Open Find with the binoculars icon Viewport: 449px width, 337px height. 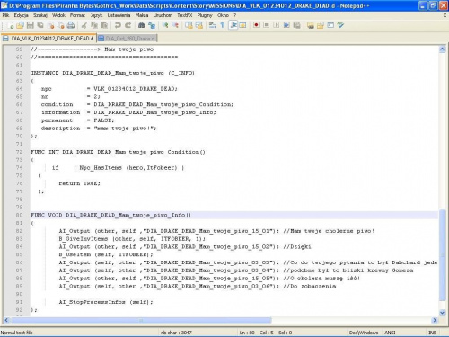coord(141,25)
